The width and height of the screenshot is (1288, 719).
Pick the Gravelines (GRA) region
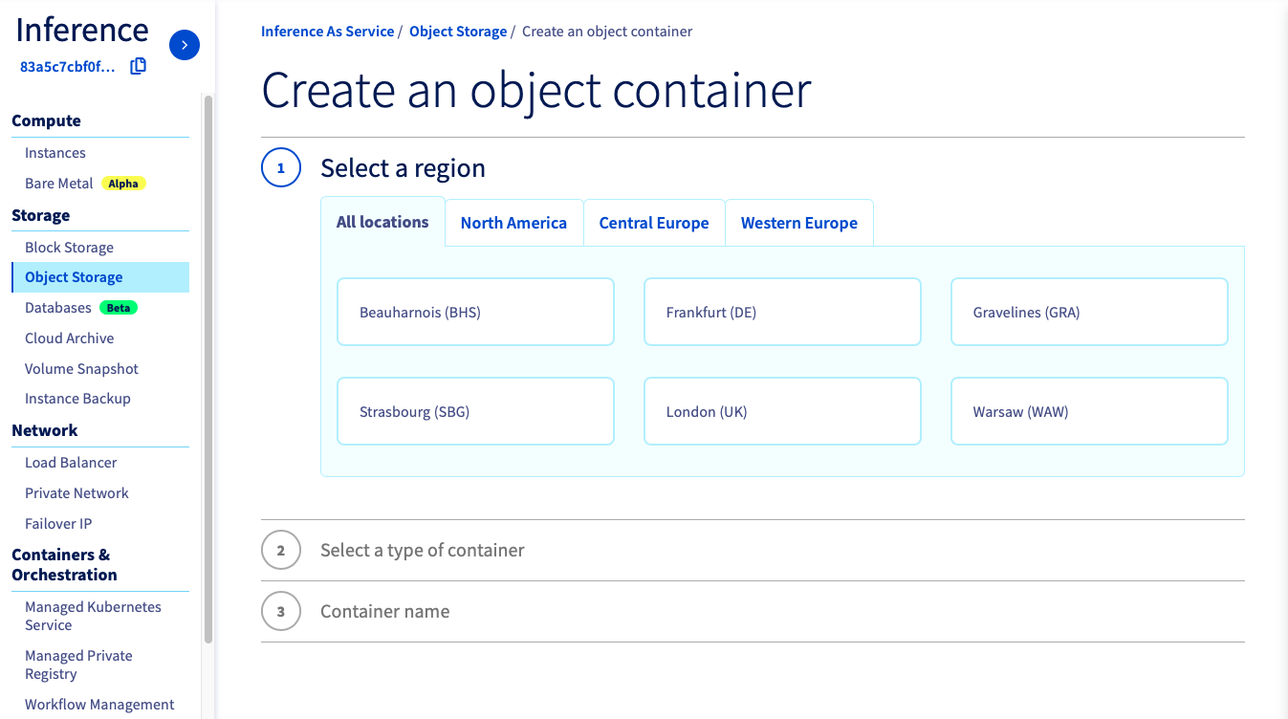1088,312
